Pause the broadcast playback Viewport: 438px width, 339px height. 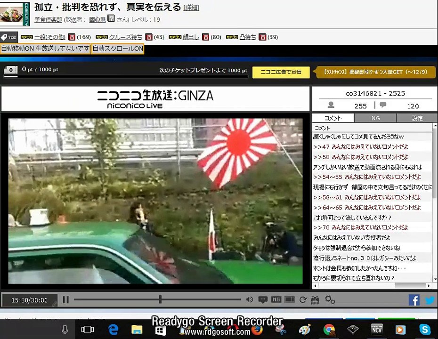(x=65, y=300)
